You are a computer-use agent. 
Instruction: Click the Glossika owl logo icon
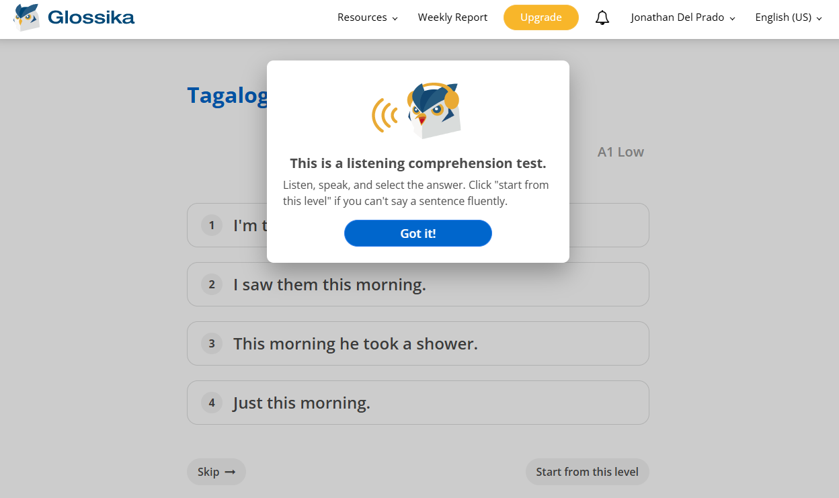(26, 17)
